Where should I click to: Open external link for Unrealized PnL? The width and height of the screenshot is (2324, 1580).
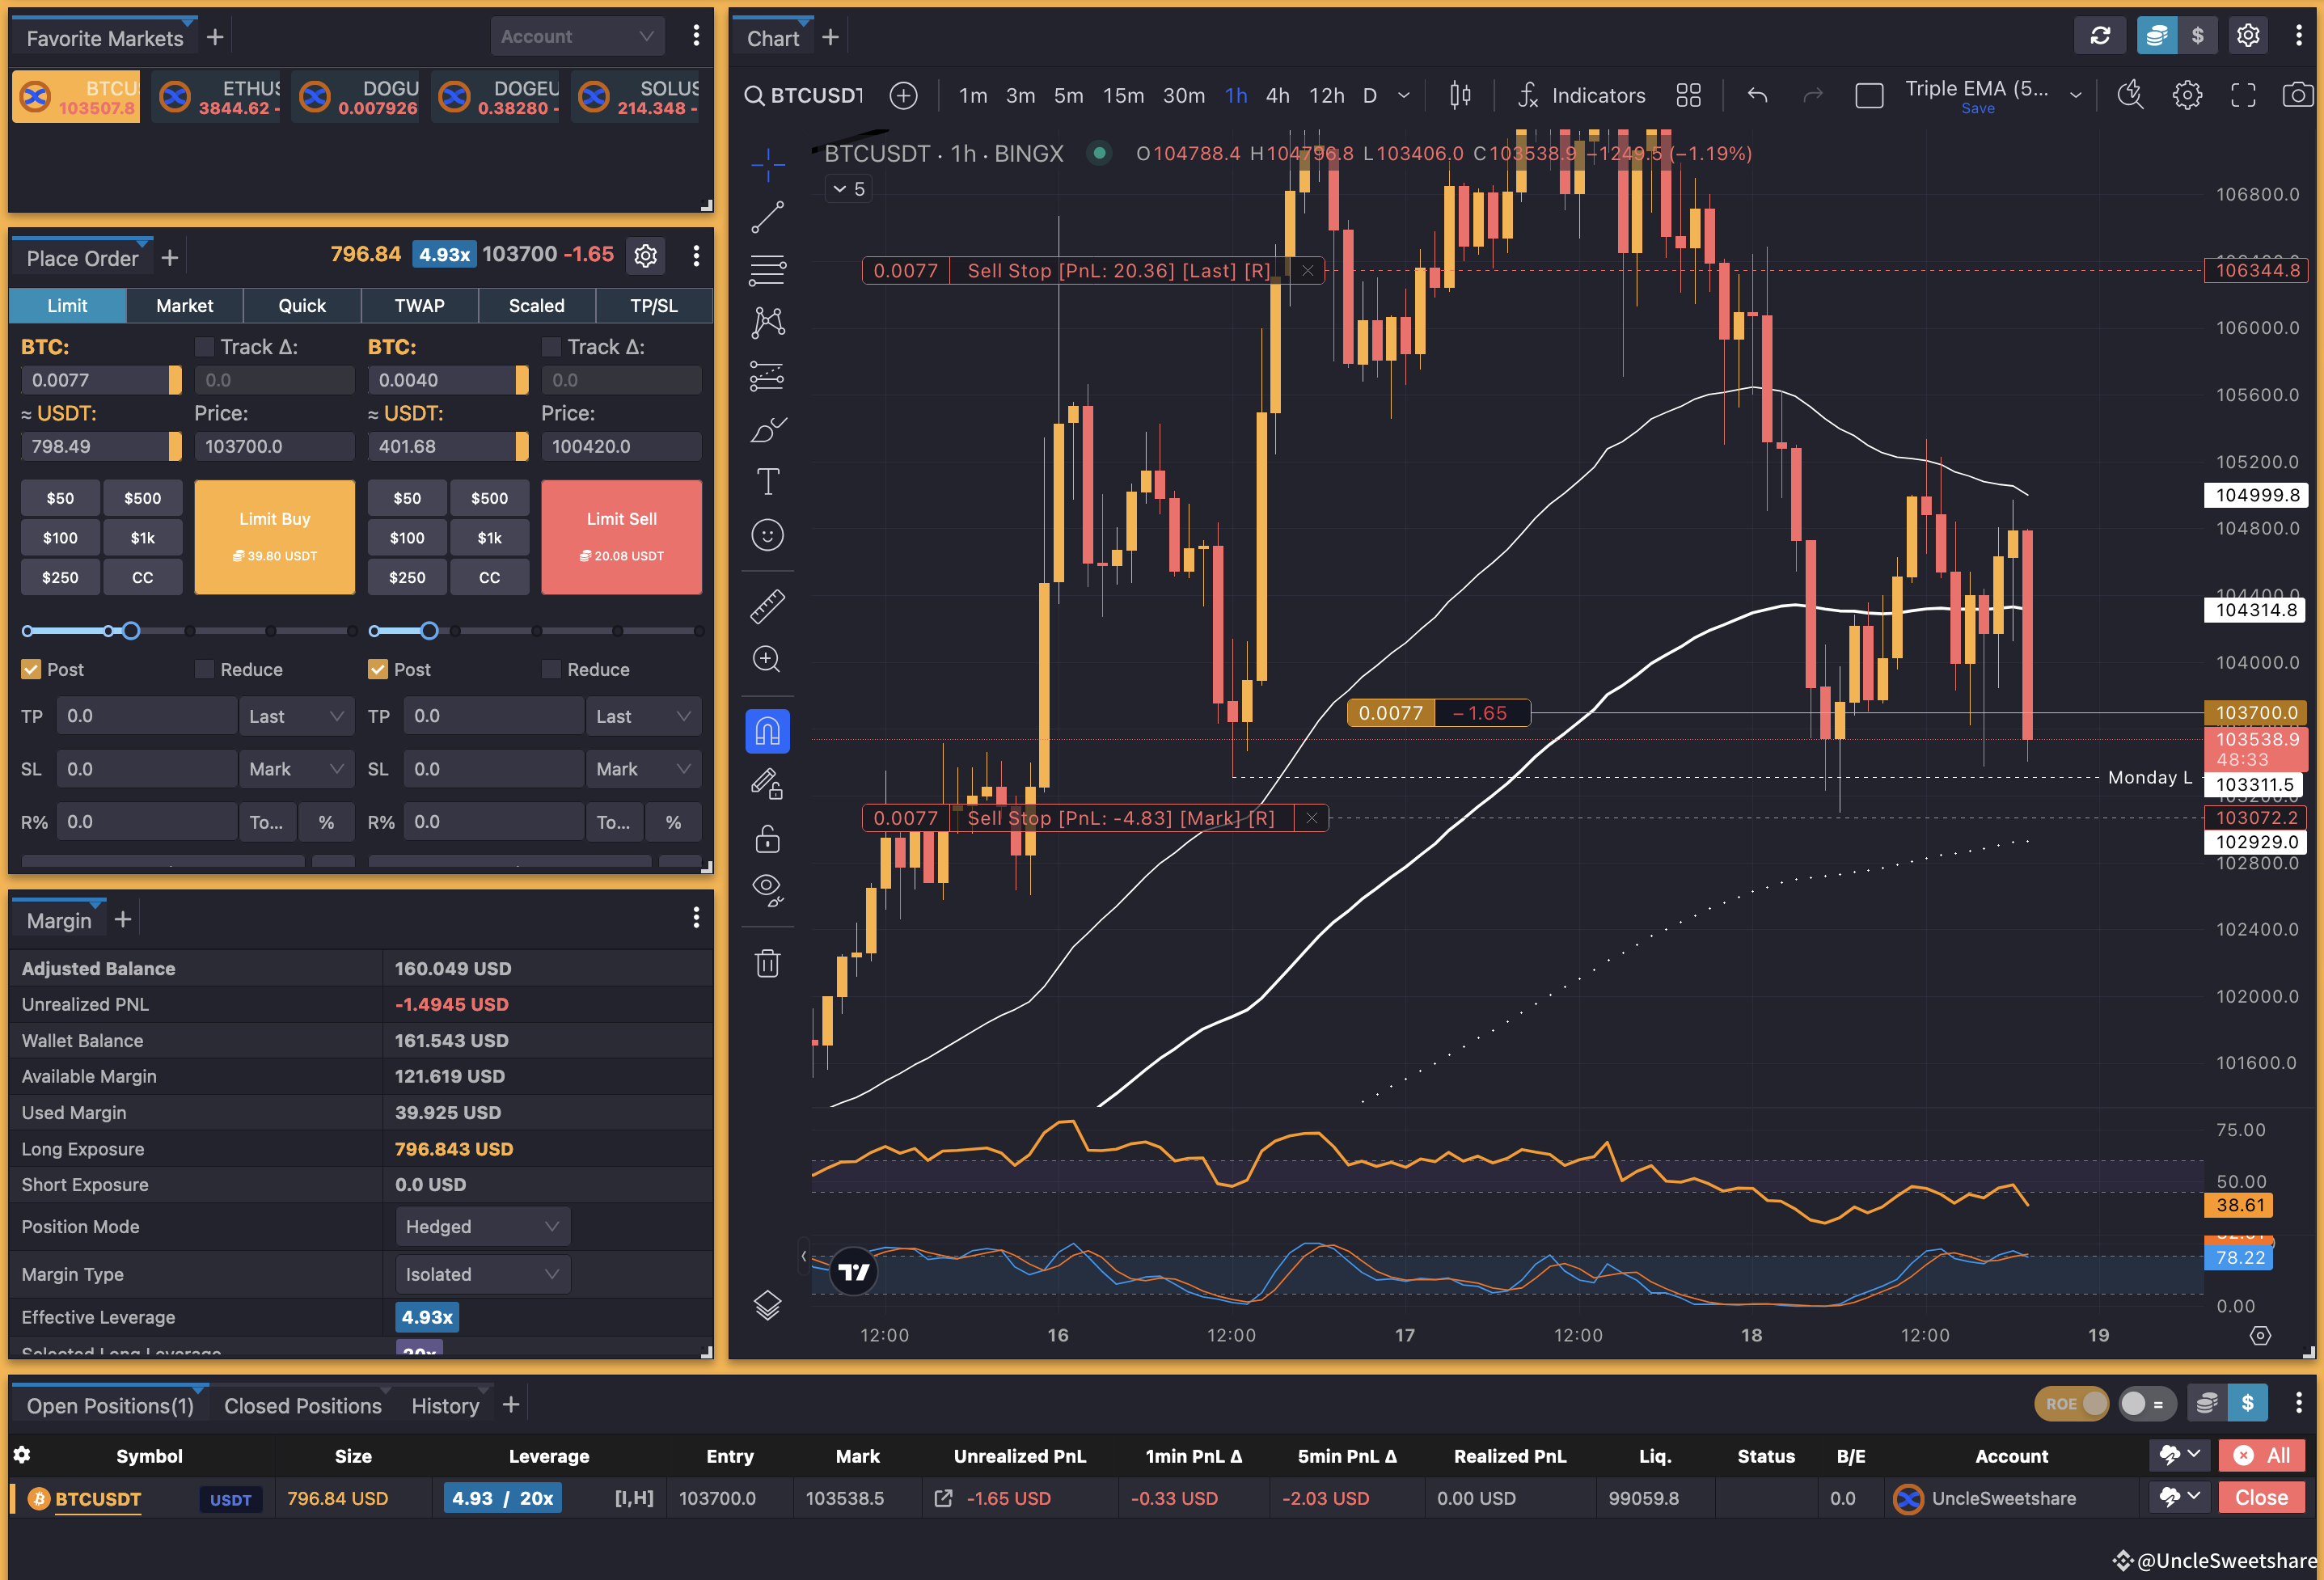[x=942, y=1498]
